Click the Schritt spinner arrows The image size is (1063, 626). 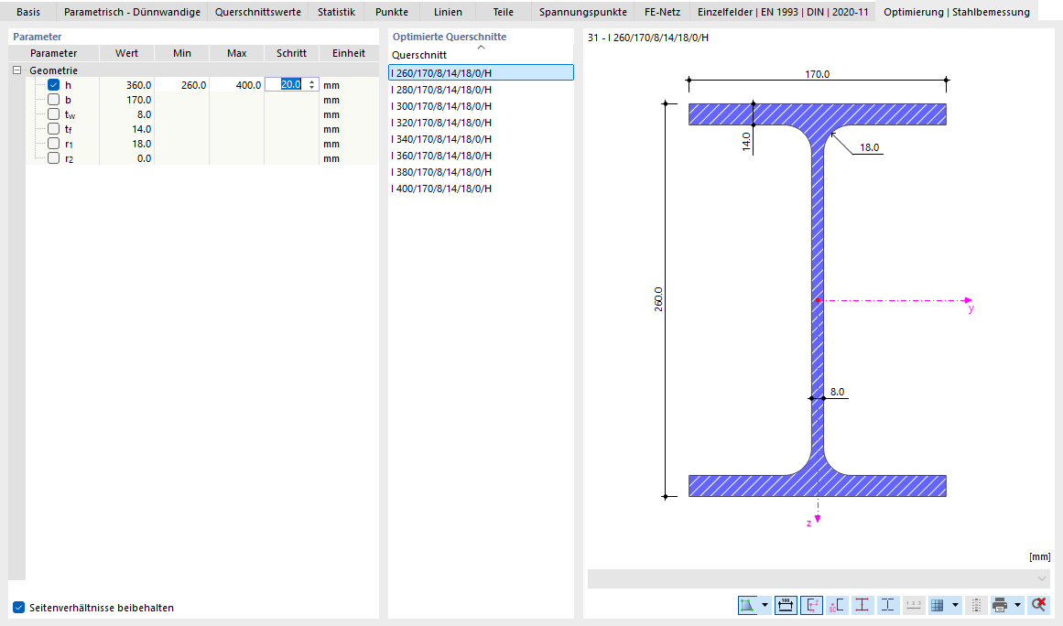[312, 85]
